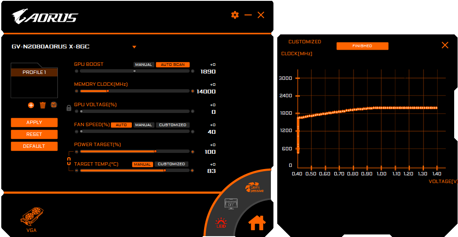Viewport: 458px width, 237px height.
Task: Set Target Temp to MANUAL
Action: (142, 164)
